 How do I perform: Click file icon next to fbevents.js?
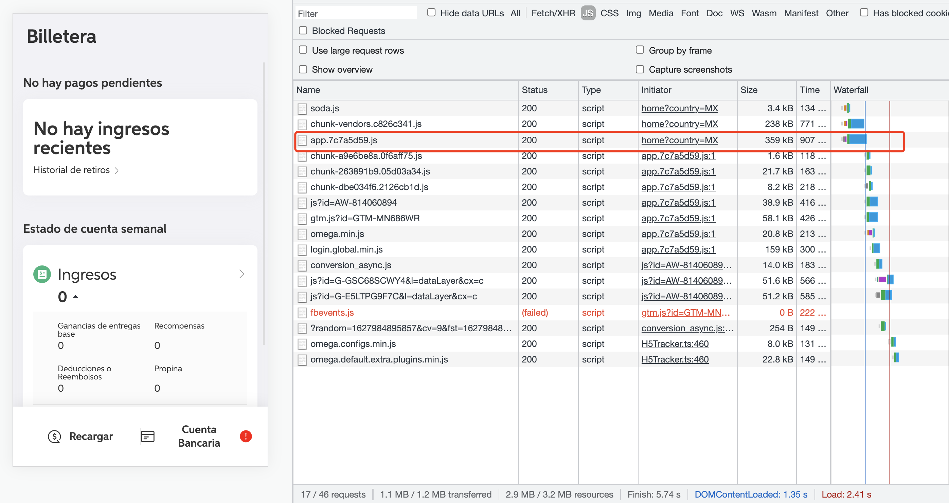302,313
